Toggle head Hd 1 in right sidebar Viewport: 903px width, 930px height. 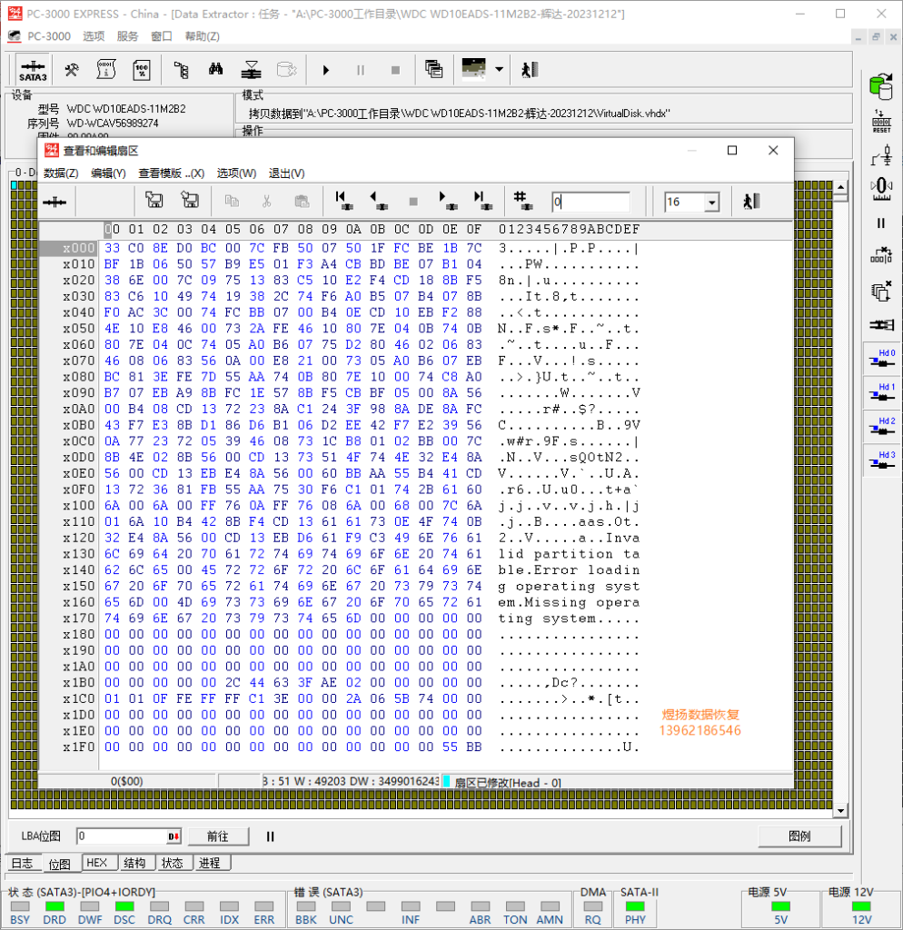tap(881, 391)
